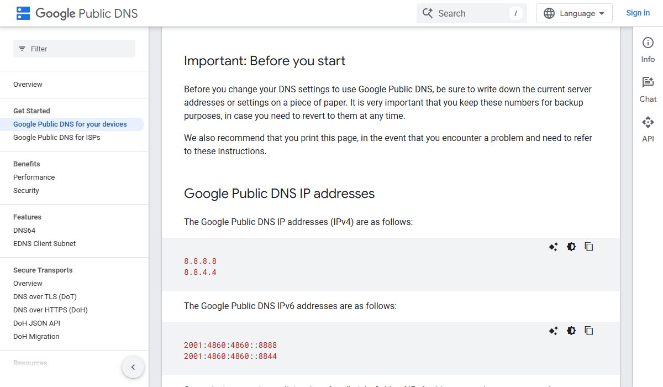Click the Google Public DNS logo icon
The height and width of the screenshot is (387, 663).
(x=23, y=13)
